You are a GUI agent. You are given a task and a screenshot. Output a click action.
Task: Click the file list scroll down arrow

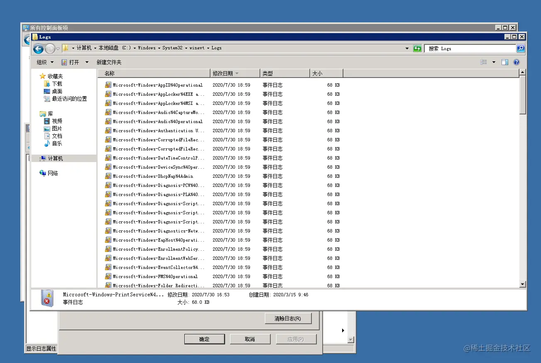[523, 284]
